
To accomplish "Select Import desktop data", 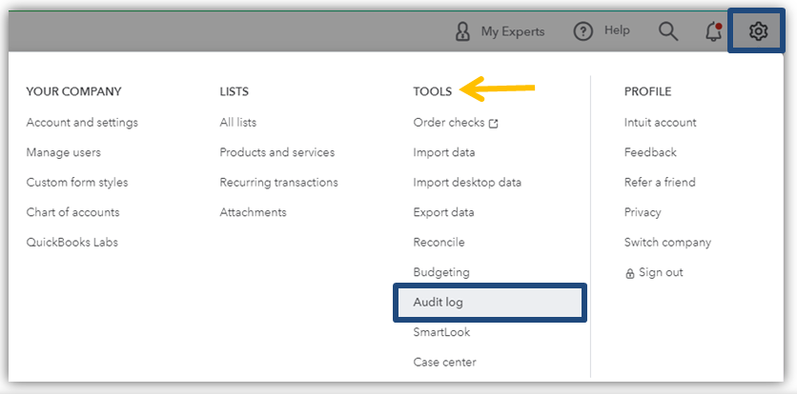I will coord(467,183).
